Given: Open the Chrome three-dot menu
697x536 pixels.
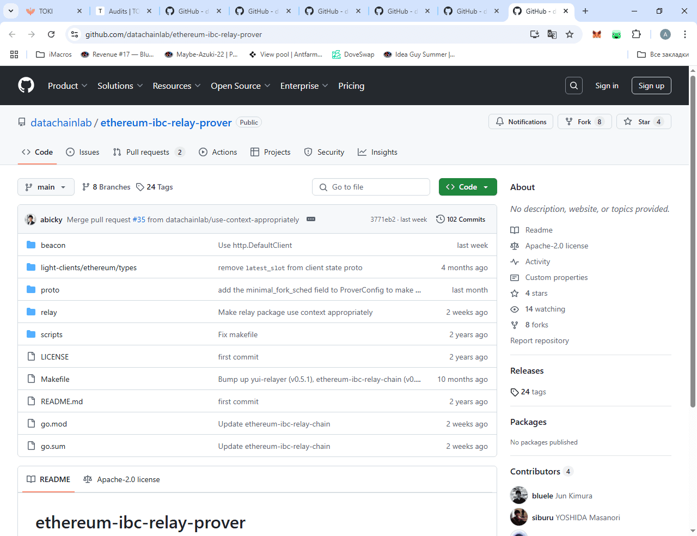Looking at the screenshot, I should pos(684,34).
